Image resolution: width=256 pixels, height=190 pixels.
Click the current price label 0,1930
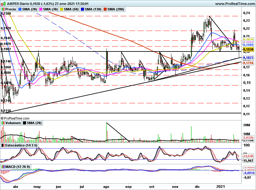point(248,49)
